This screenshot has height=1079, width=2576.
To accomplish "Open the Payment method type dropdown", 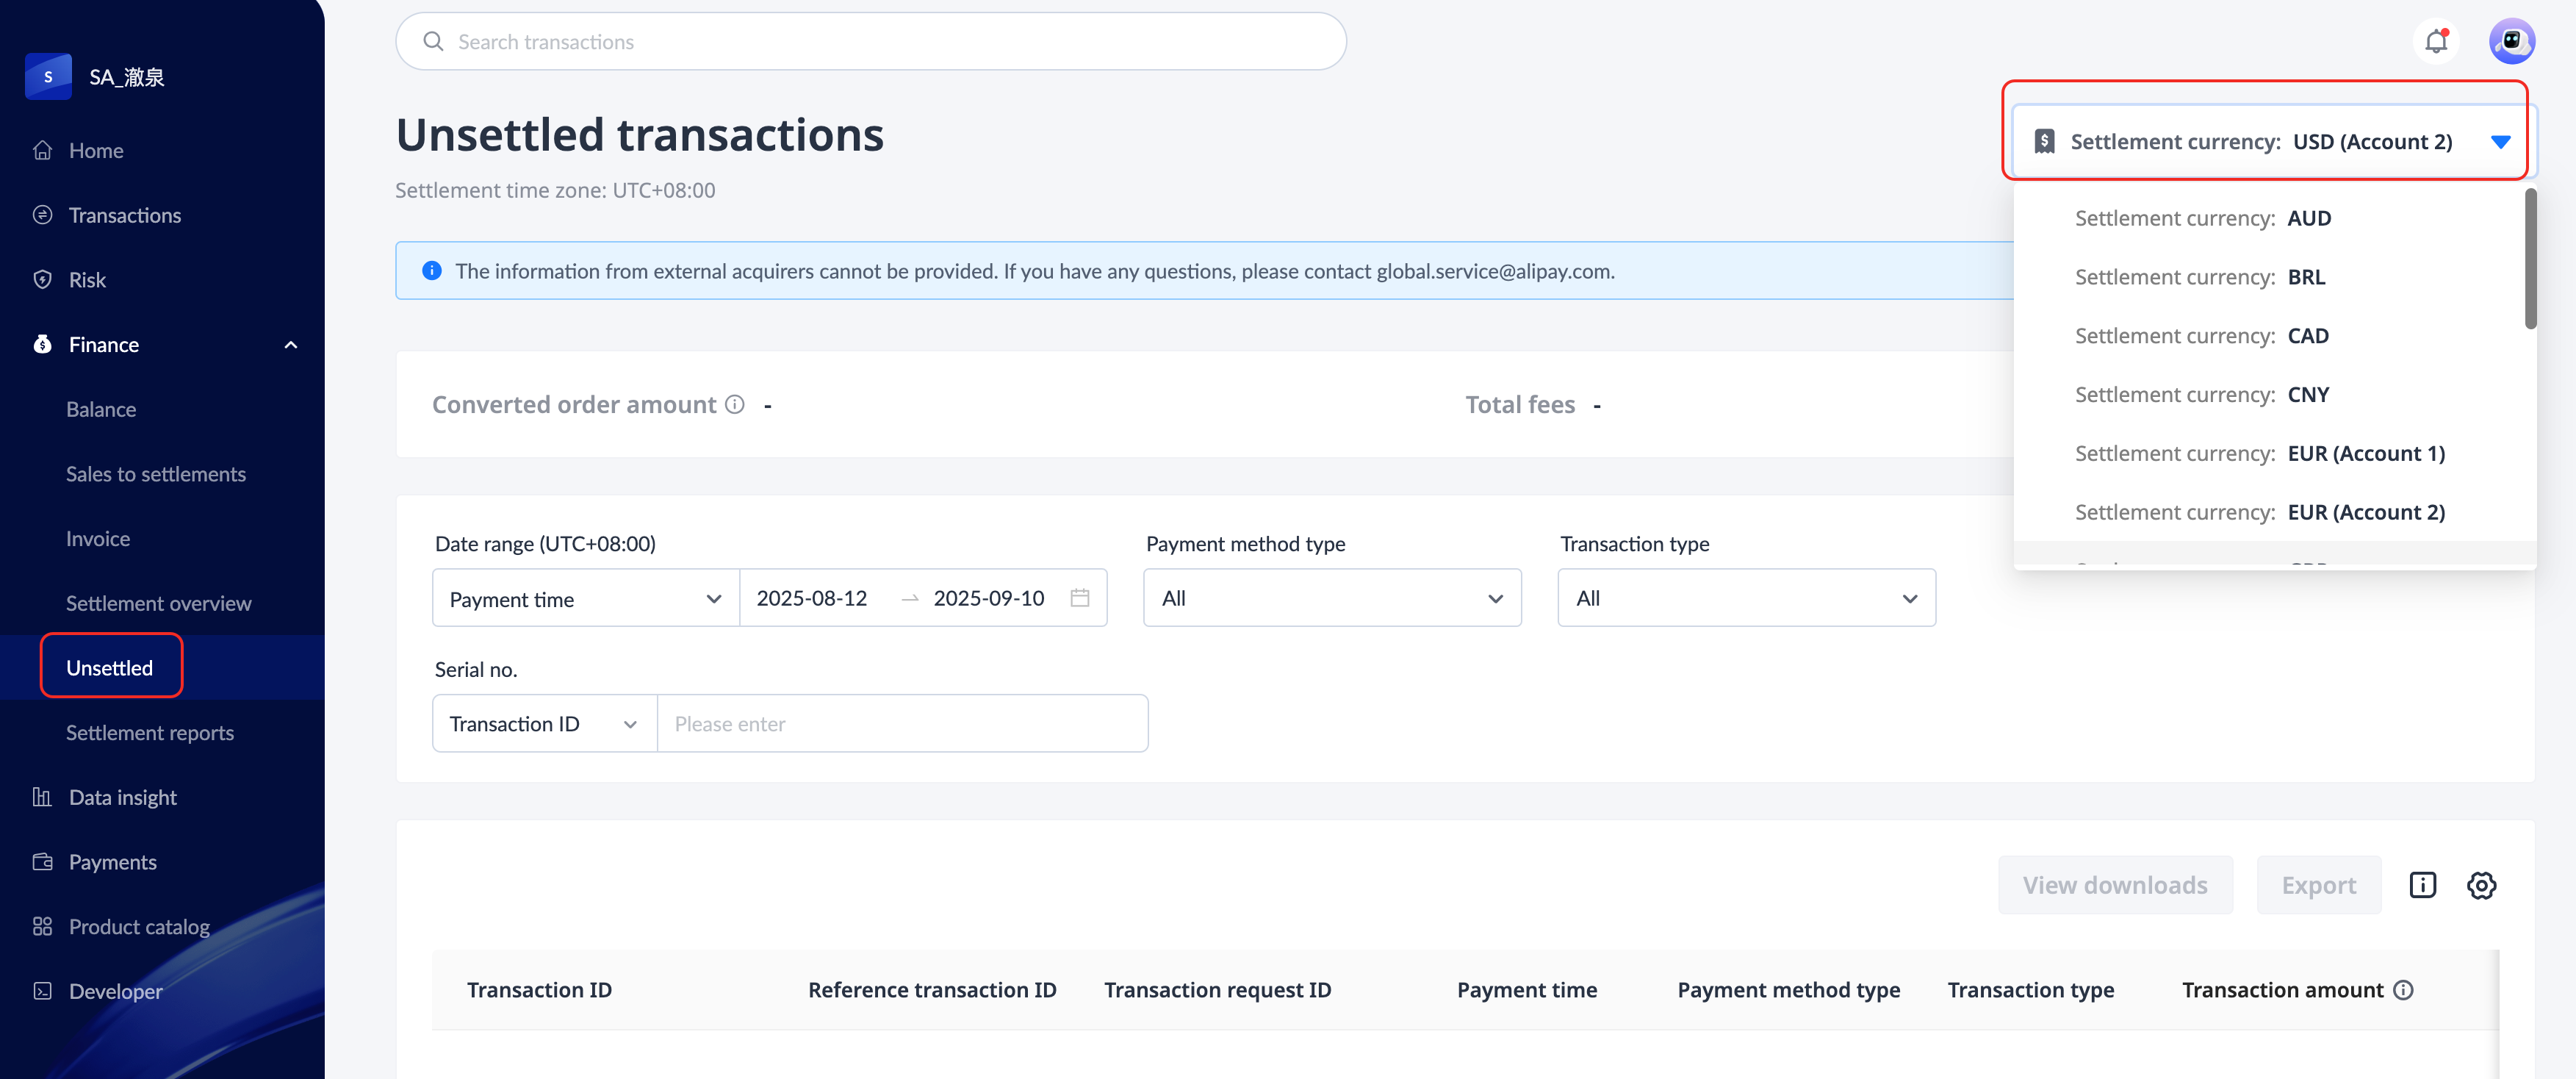I will [x=1331, y=598].
